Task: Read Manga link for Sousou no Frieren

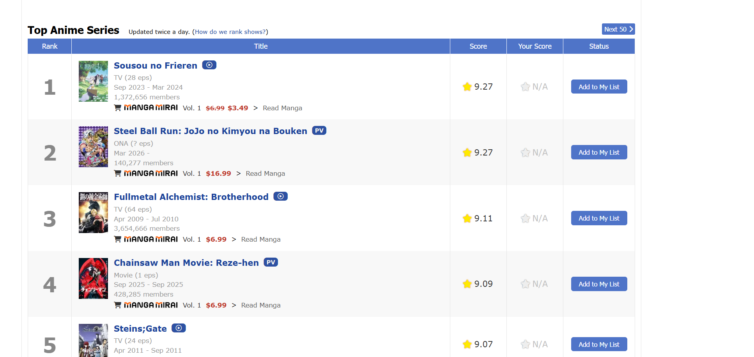Action: point(282,108)
